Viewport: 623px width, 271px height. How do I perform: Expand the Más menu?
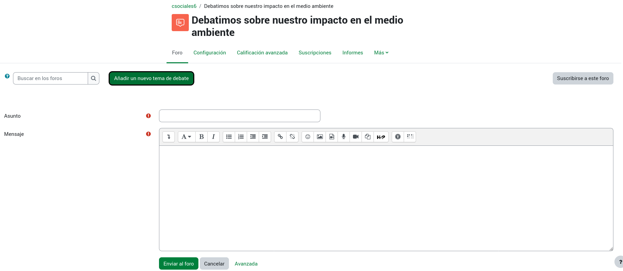pos(381,53)
